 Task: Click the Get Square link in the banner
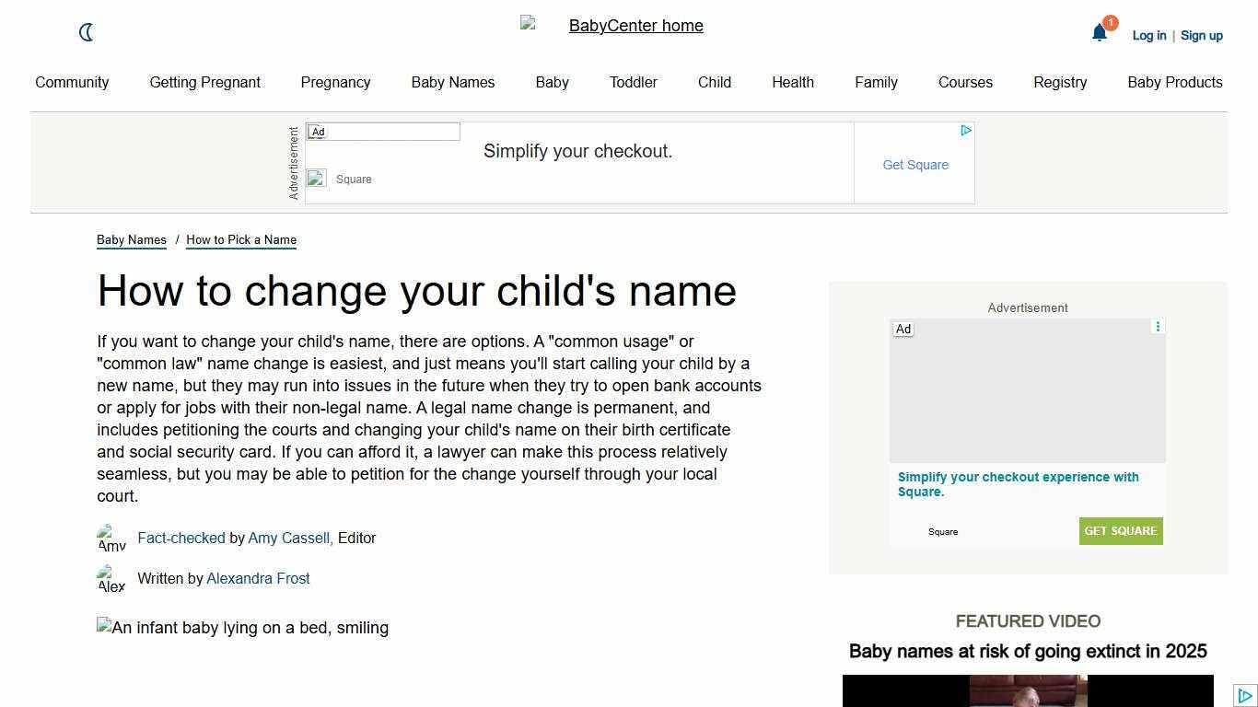tap(915, 165)
